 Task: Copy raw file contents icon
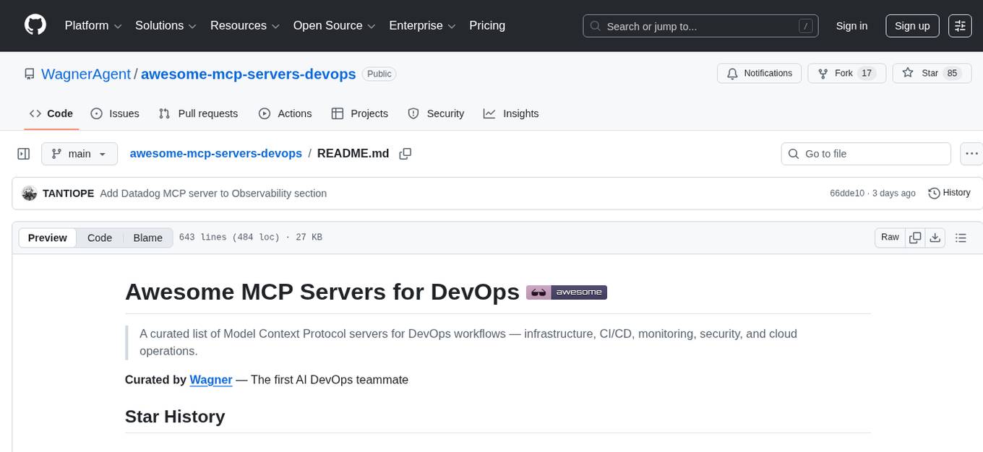coord(915,237)
